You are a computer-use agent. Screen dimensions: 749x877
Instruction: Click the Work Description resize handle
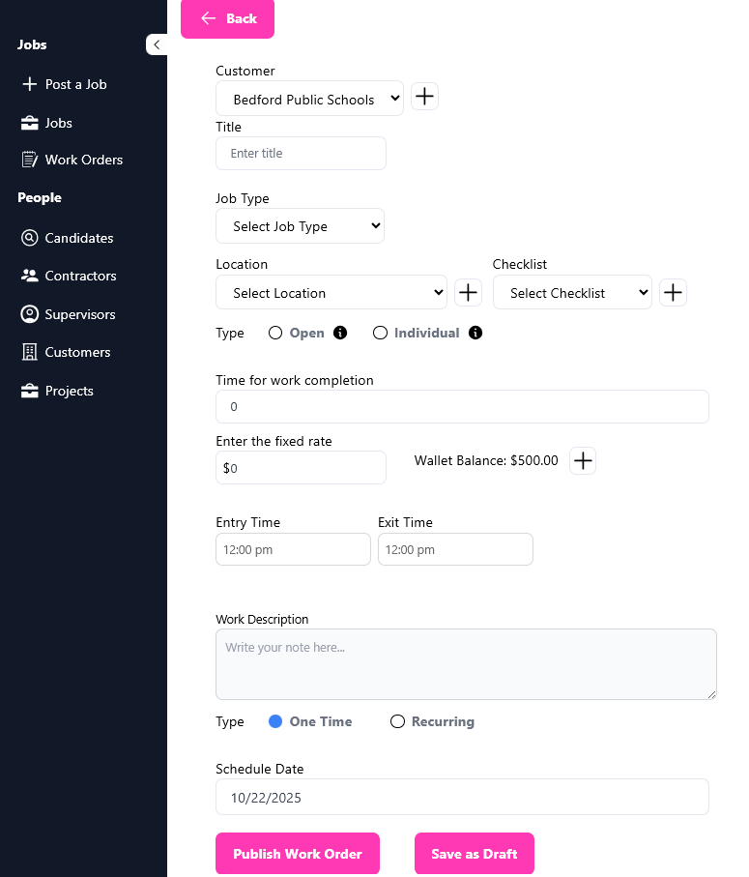click(711, 694)
